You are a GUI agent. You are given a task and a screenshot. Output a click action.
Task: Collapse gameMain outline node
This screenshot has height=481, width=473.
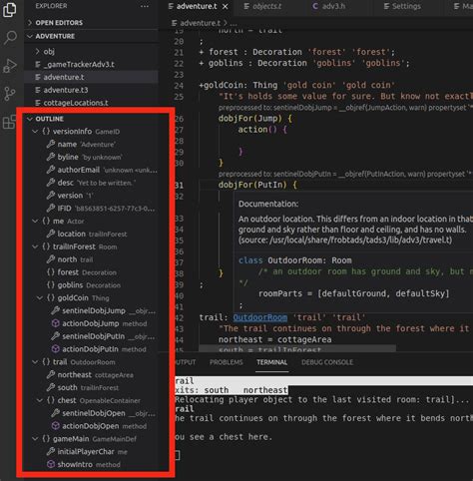tap(35, 439)
